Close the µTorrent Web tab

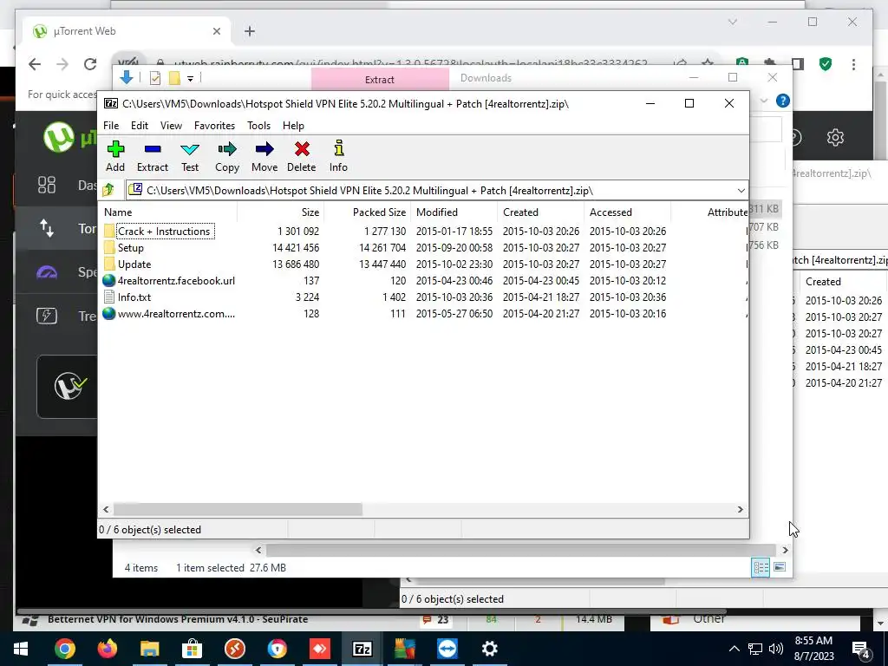216,31
